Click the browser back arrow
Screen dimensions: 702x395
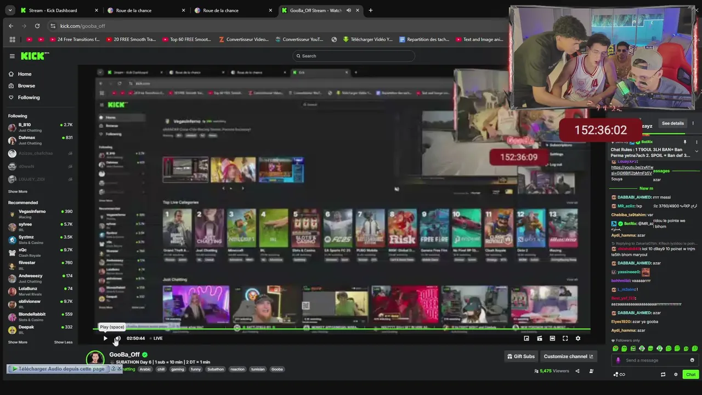(x=11, y=26)
